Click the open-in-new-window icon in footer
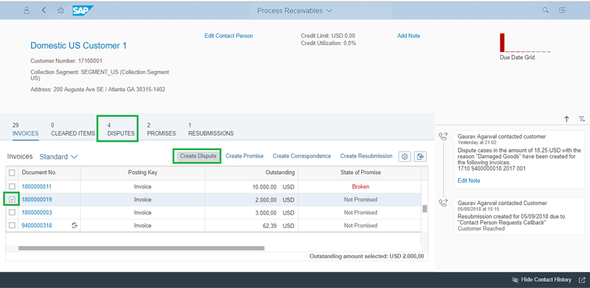 tap(582, 280)
